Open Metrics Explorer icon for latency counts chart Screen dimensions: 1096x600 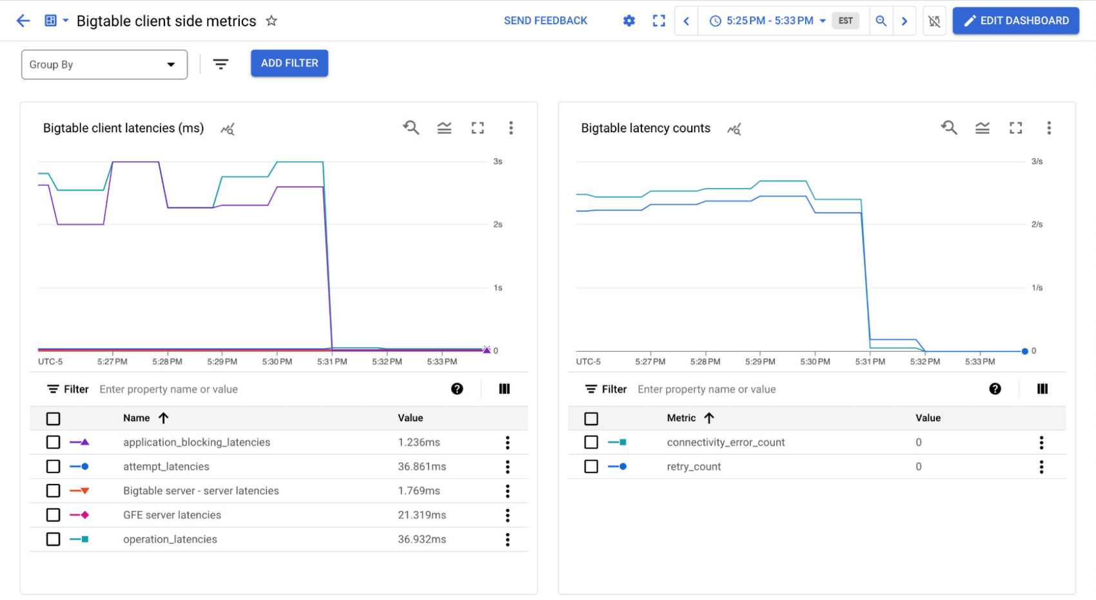734,129
